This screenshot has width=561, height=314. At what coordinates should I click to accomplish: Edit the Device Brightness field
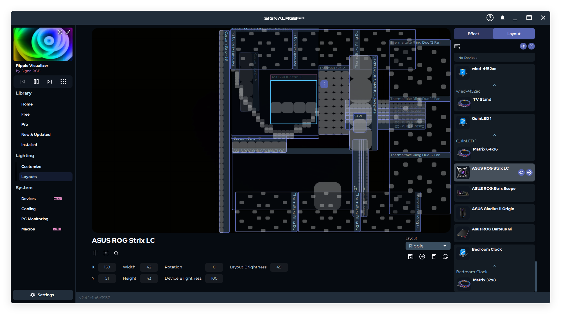[214, 278]
